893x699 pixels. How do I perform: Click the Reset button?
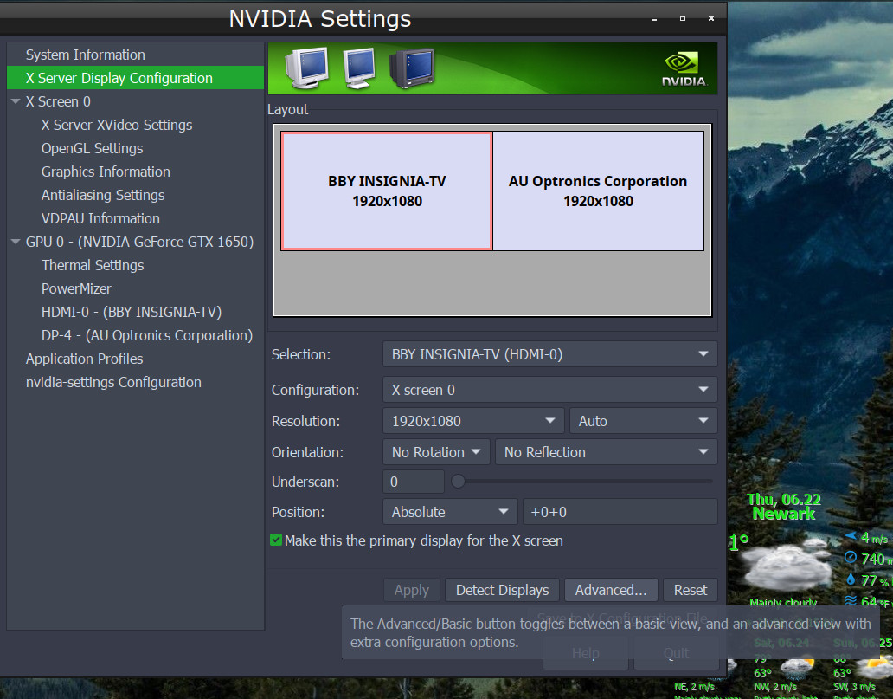pyautogui.click(x=691, y=590)
